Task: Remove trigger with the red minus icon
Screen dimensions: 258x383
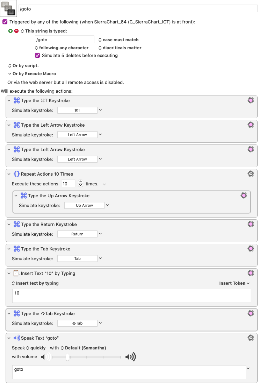Action: click(x=16, y=31)
